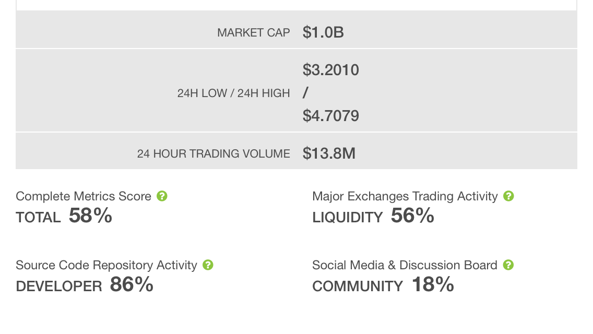593x334 pixels.
Task: Click the LIQUIDITY 56% score
Action: click(373, 216)
